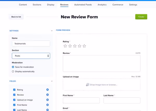Viewport: 156px width, 111px height.
Task: Click the New Review Form title
Action: click(x=79, y=17)
